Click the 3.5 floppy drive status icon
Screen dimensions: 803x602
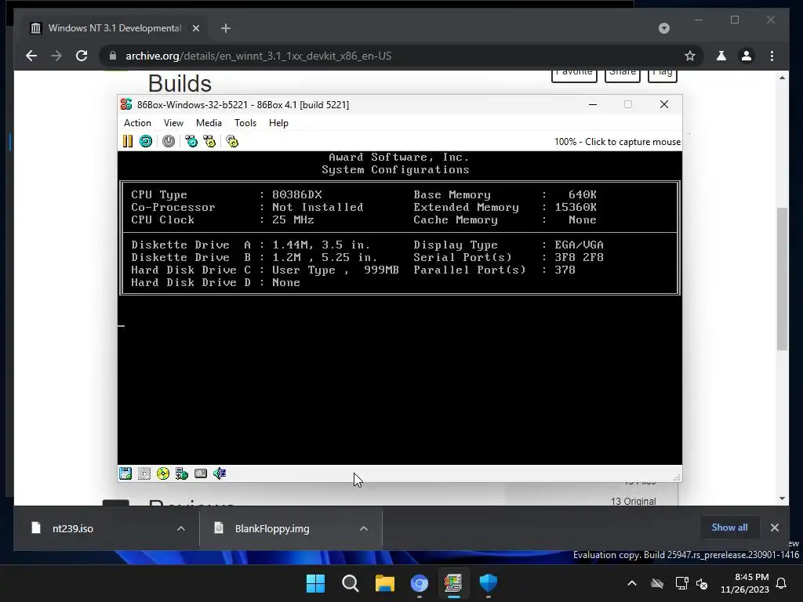(x=125, y=473)
